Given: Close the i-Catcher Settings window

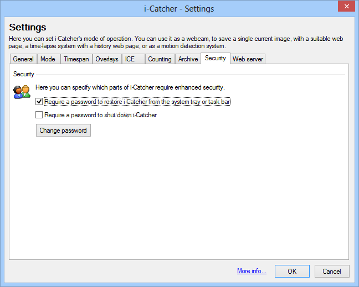Looking at the screenshot, I should [346, 6].
